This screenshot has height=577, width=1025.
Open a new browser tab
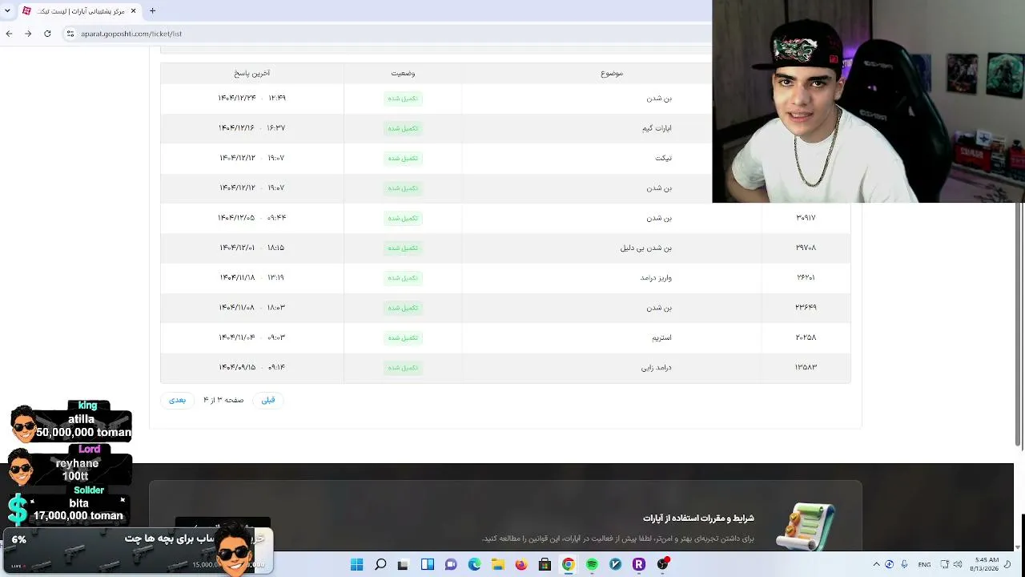click(152, 11)
